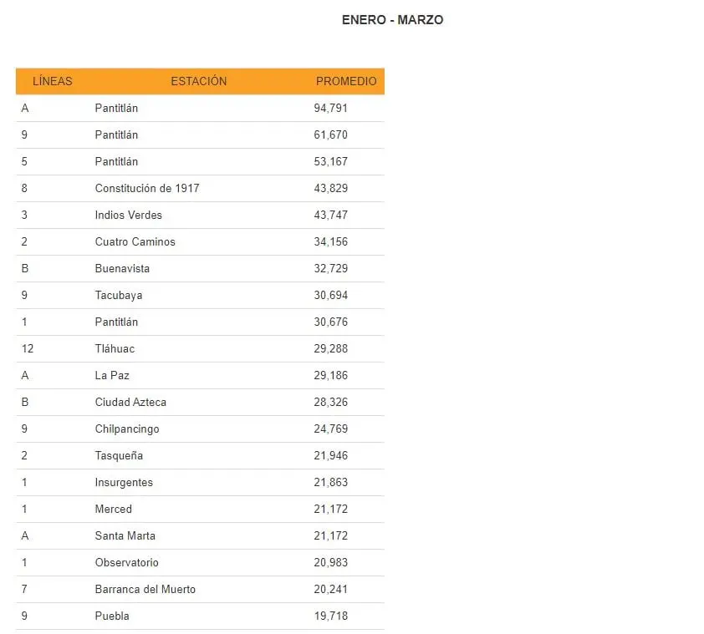
Task: Select the Tacubaya station cell
Action: (119, 295)
